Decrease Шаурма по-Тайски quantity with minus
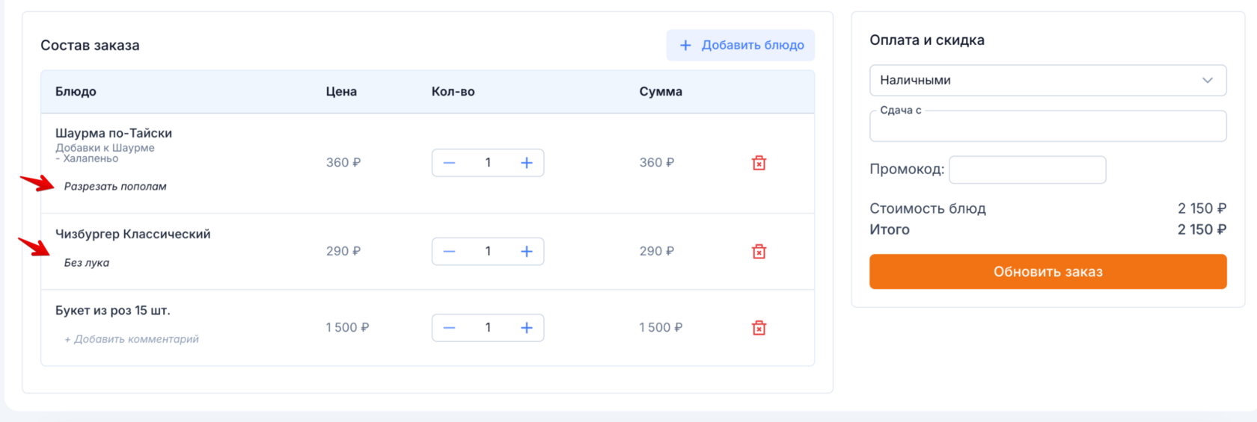This screenshot has height=422, width=1257. pos(449,163)
